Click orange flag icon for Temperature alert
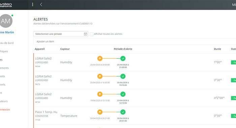 [100, 112]
